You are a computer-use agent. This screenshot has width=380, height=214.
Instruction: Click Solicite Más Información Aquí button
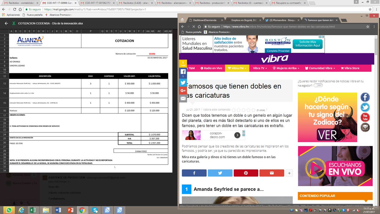click(307, 44)
